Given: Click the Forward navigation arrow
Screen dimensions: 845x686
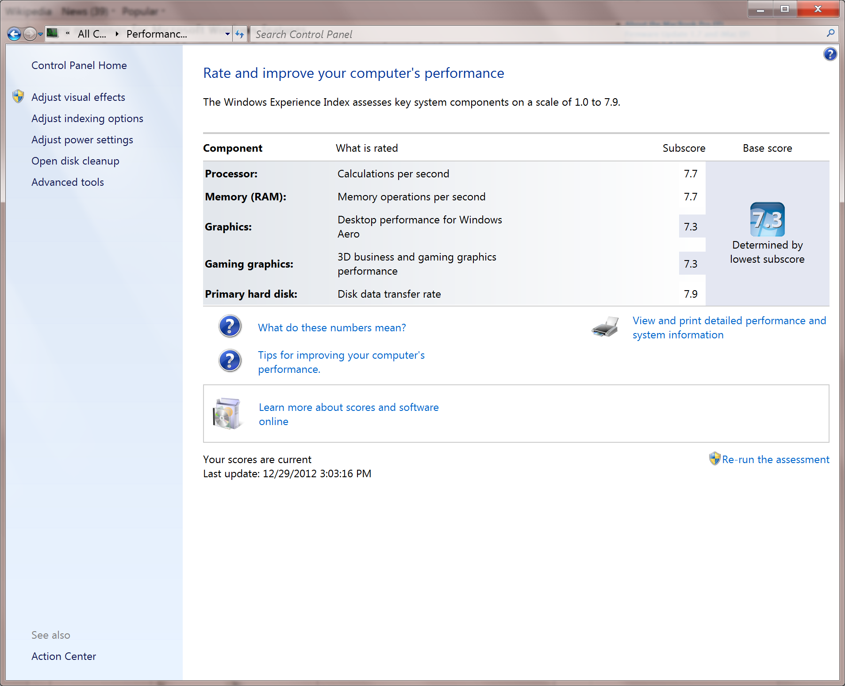Looking at the screenshot, I should click(x=30, y=34).
